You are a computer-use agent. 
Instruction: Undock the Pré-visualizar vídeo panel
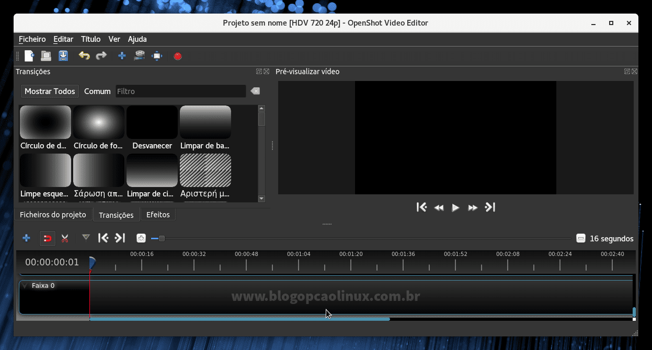(627, 72)
